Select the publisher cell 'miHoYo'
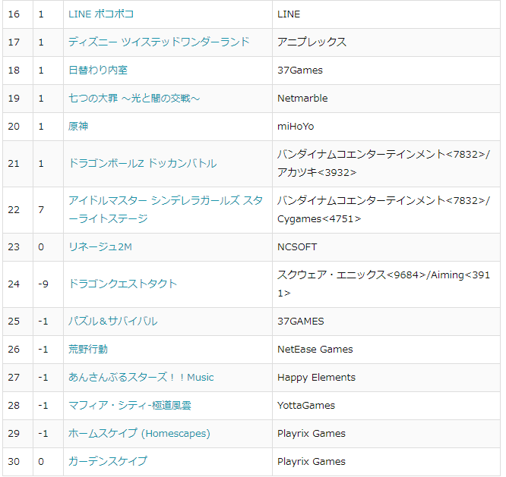 (386, 126)
